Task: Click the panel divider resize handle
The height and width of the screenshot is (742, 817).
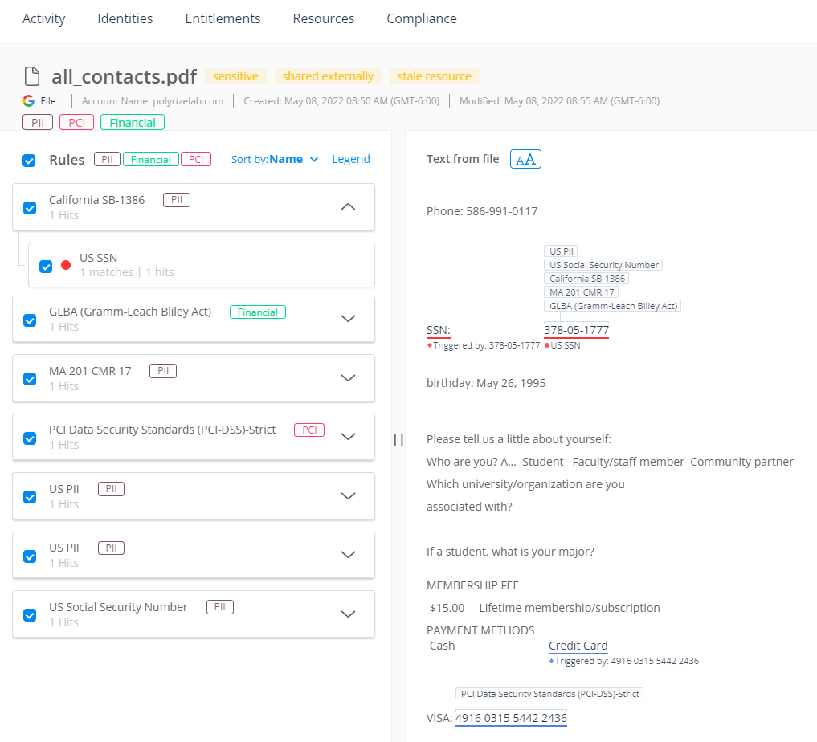Action: tap(398, 439)
